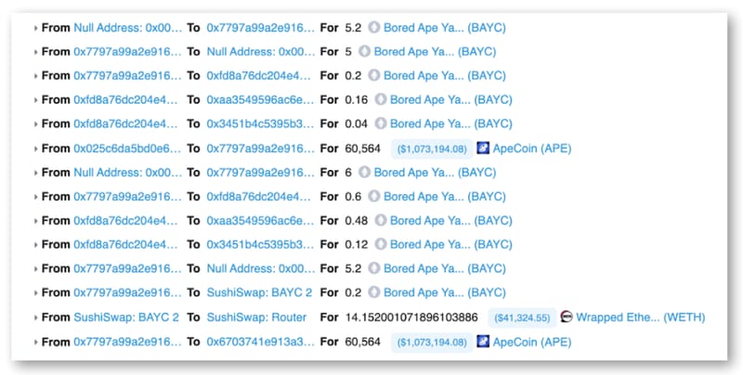Expand the transfer row with amount 0.6

pos(35,197)
